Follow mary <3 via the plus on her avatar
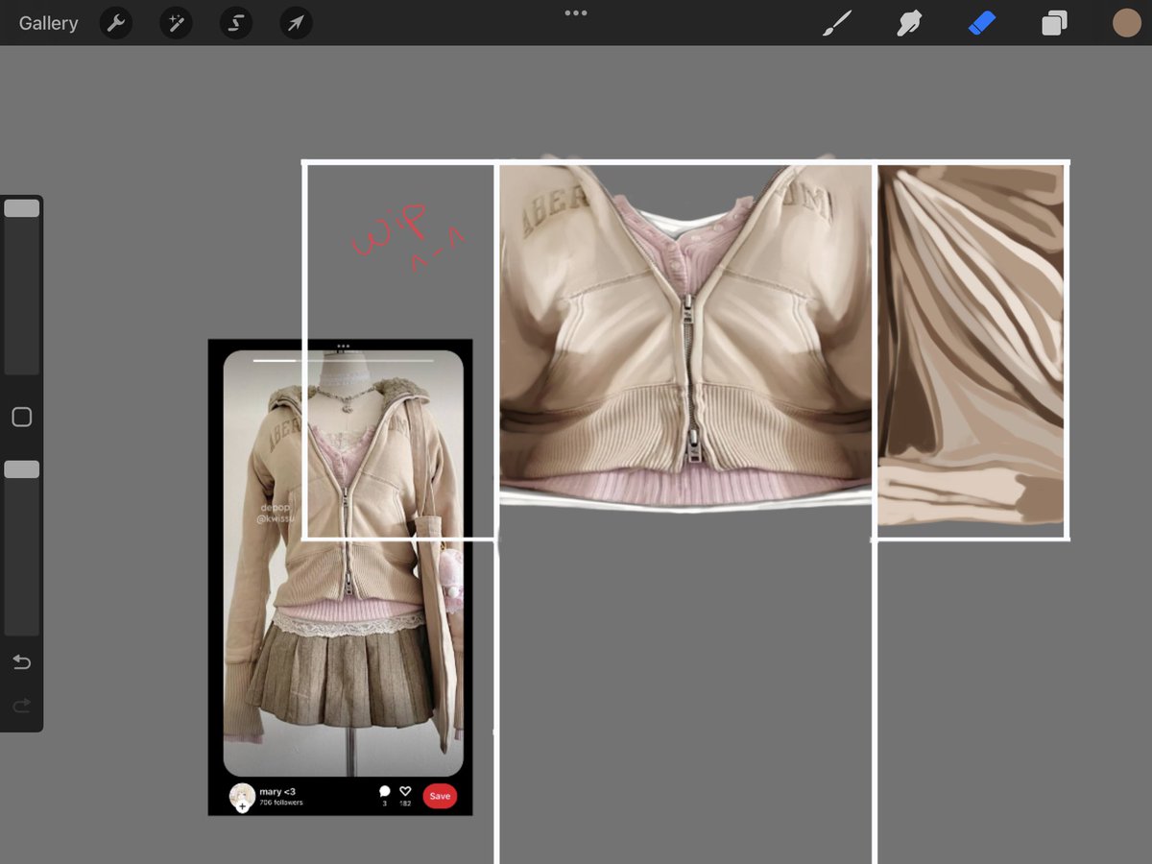The image size is (1152, 864). pos(243,805)
